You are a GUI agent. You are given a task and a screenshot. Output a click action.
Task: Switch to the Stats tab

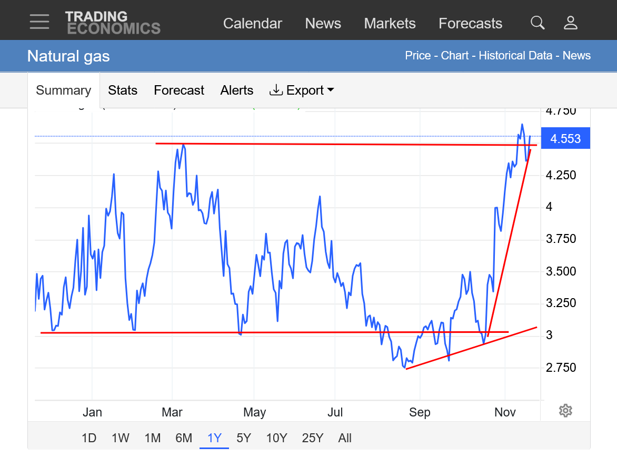[123, 90]
